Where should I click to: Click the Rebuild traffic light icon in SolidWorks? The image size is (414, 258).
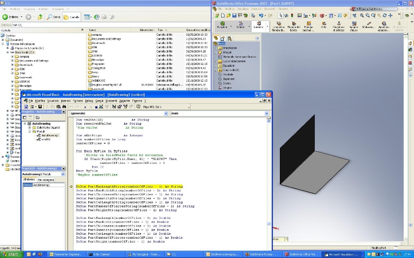pyautogui.click(x=292, y=15)
